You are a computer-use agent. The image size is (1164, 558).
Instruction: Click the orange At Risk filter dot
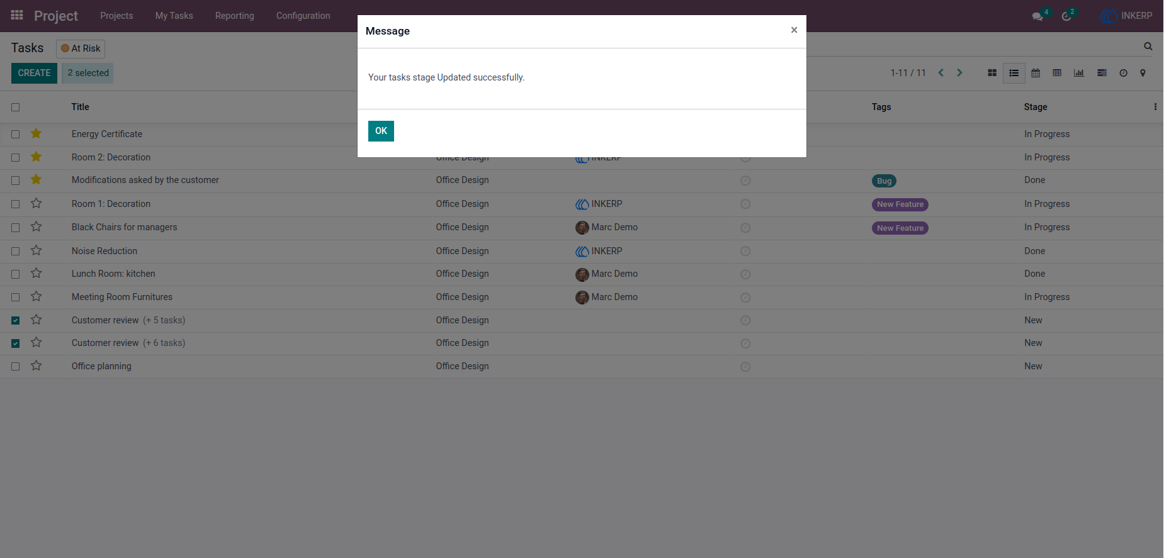pyautogui.click(x=65, y=48)
